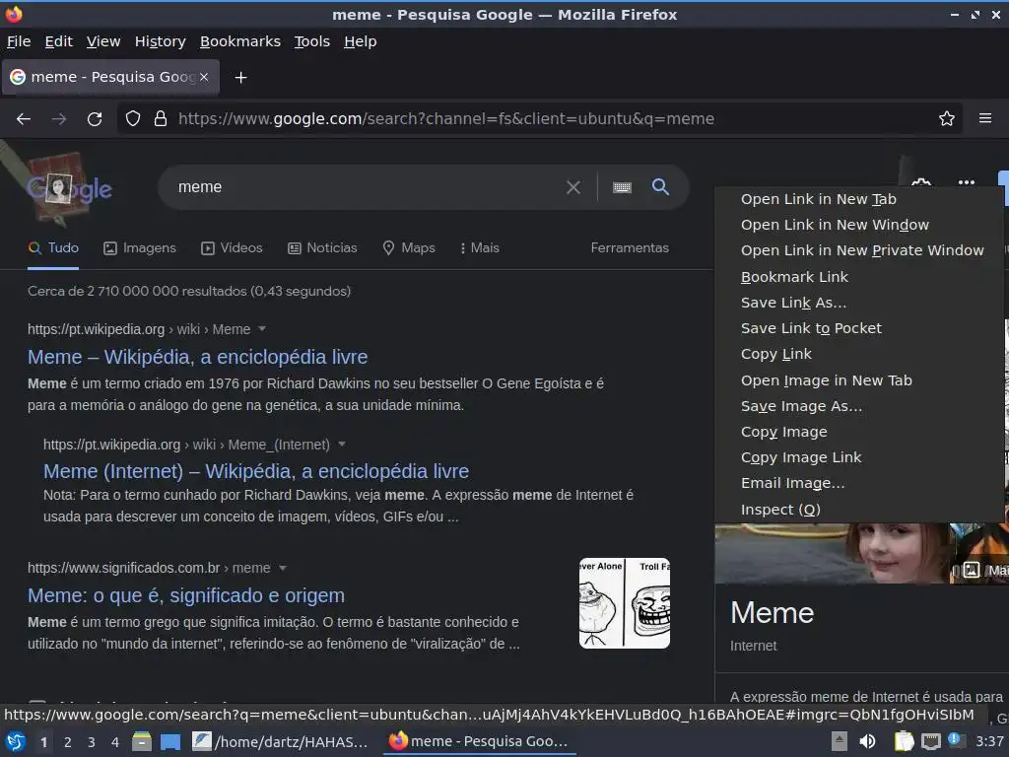
Task: Switch to Vídeos results tab
Action: [x=232, y=247]
